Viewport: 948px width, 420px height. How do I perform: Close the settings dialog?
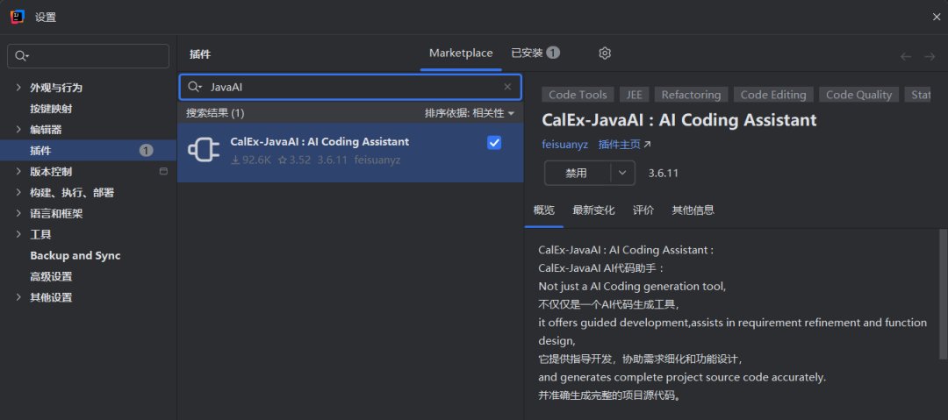click(x=936, y=17)
